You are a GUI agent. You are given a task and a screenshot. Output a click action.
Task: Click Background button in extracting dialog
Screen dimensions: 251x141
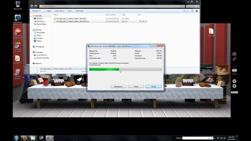118,87
